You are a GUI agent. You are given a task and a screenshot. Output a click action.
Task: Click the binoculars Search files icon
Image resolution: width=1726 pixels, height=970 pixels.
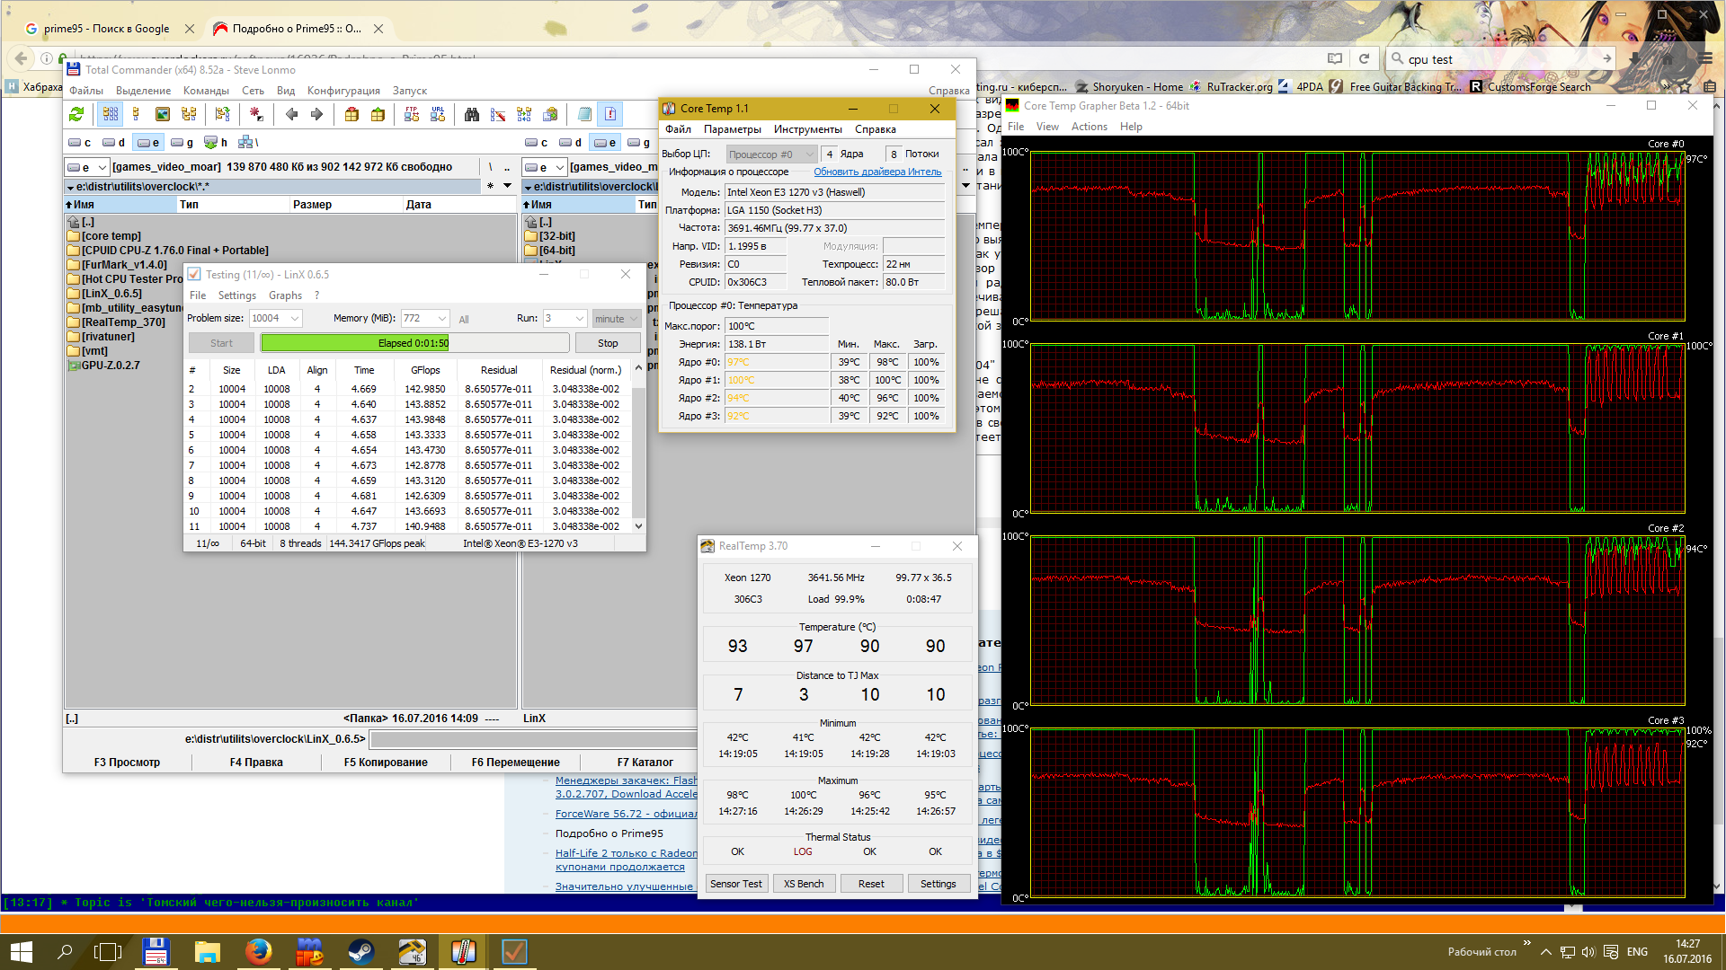[472, 114]
